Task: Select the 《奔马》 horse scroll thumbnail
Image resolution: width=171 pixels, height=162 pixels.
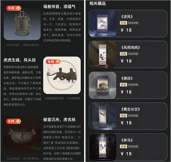Action: coord(103,147)
